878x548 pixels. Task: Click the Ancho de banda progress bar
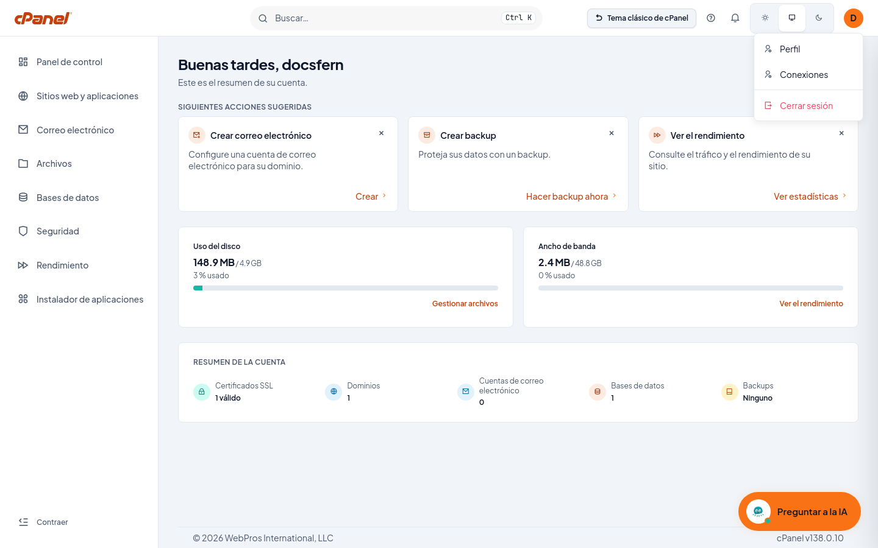[x=691, y=288]
